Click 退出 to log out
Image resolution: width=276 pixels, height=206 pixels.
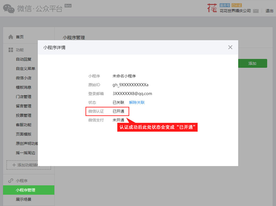[269, 11]
